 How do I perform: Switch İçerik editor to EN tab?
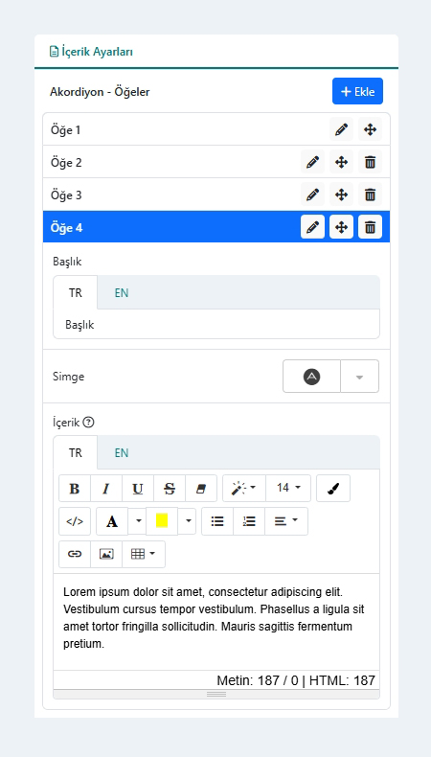click(121, 452)
